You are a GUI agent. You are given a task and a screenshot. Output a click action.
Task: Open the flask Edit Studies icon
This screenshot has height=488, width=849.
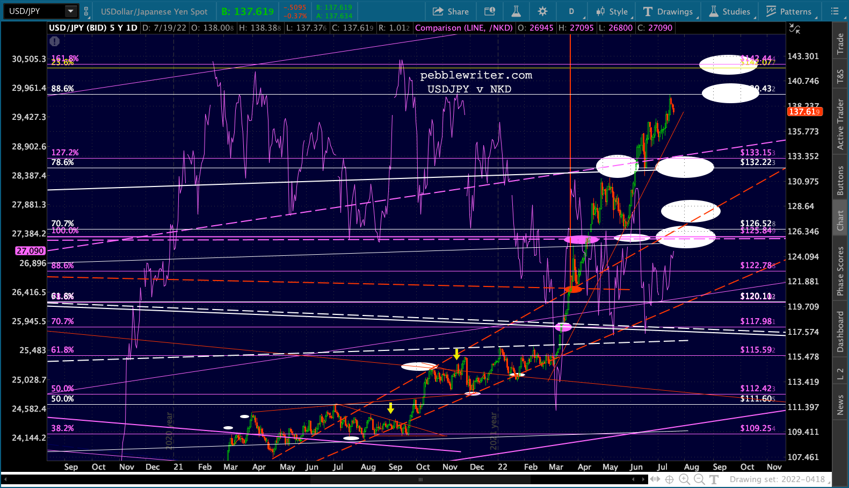[516, 11]
